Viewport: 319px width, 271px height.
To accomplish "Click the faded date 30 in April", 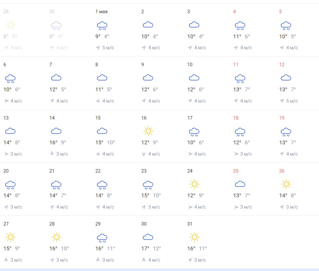I will pos(52,12).
